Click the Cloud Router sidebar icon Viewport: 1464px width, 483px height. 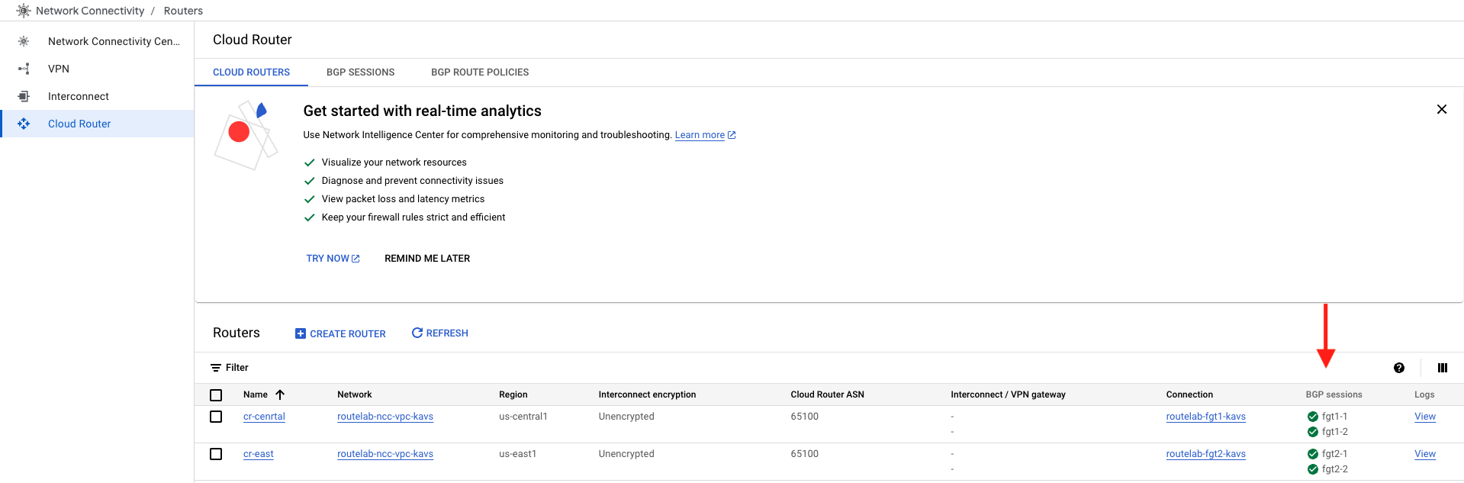[24, 124]
